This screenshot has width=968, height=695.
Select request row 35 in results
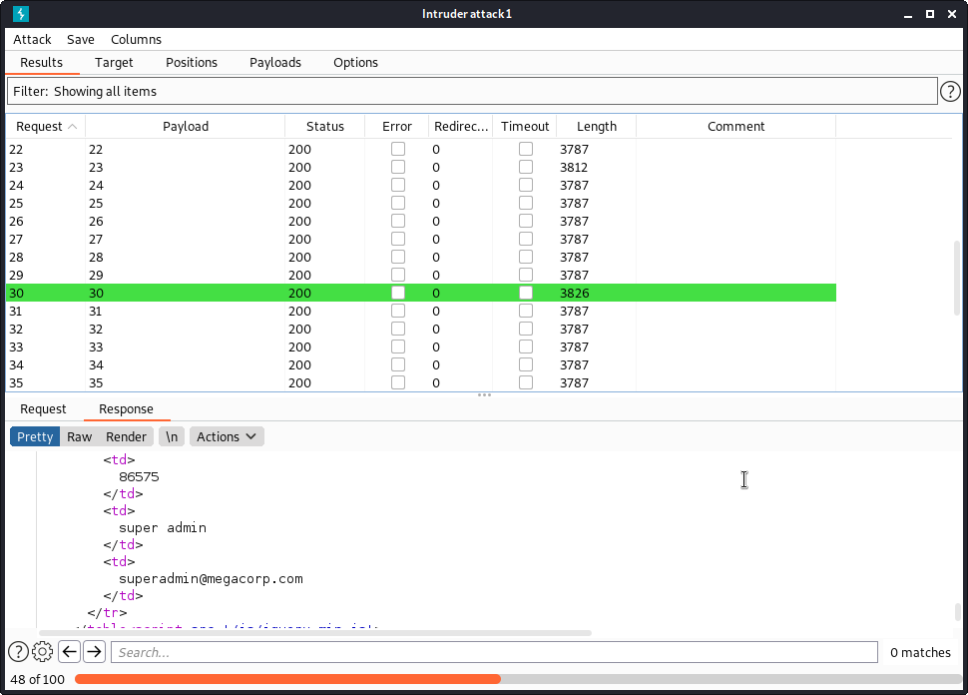[421, 382]
